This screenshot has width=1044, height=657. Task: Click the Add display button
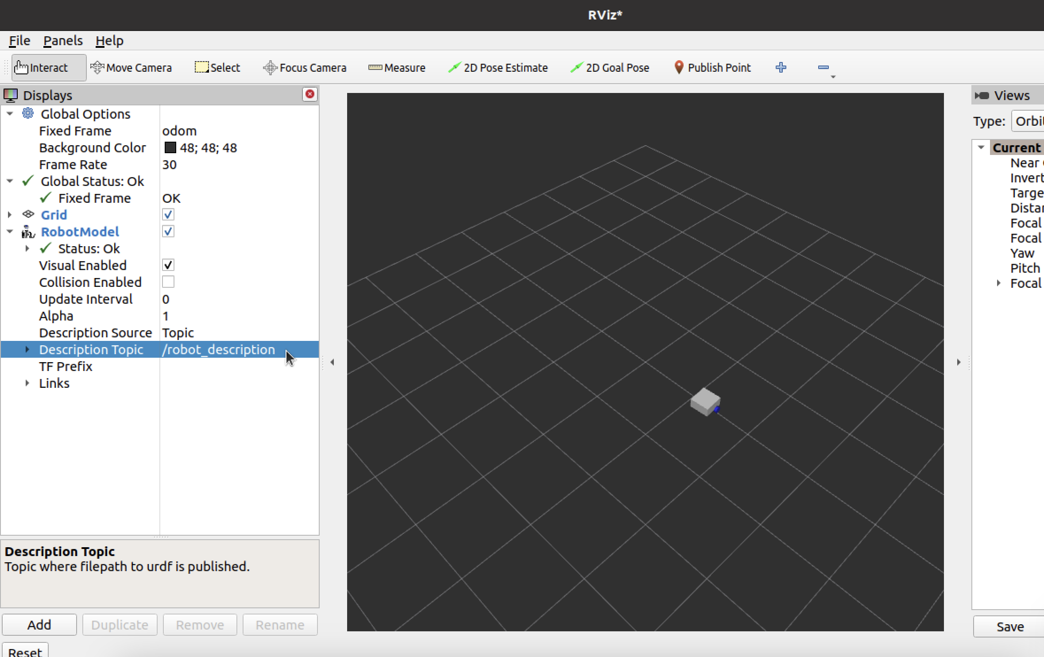click(39, 625)
